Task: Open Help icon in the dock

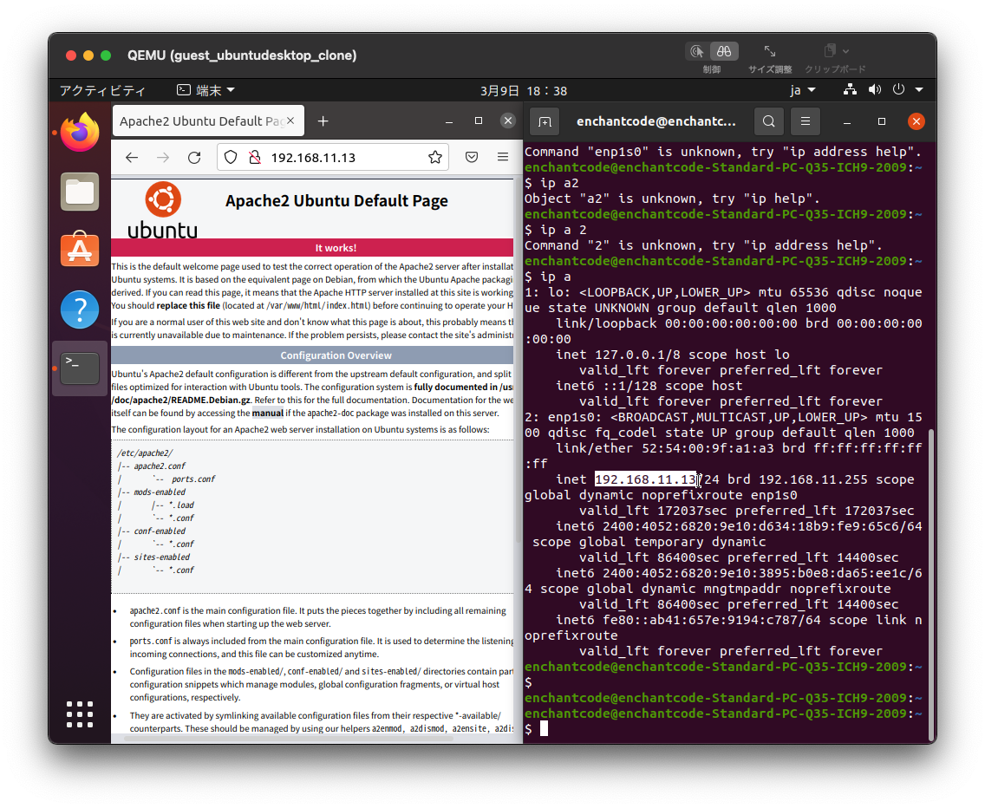Action: 80,310
